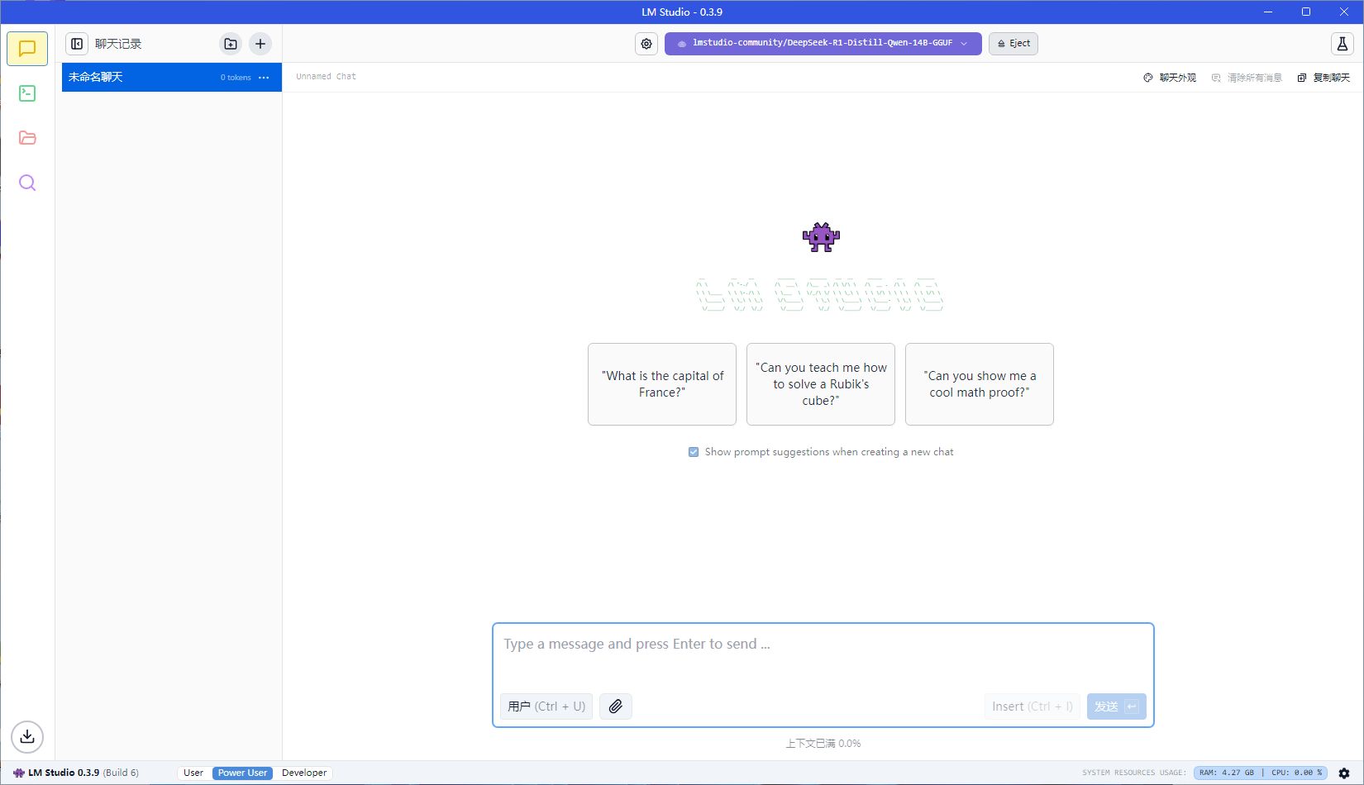Maximize the LM Studio window
Viewport: 1364px width, 785px height.
[x=1306, y=12]
